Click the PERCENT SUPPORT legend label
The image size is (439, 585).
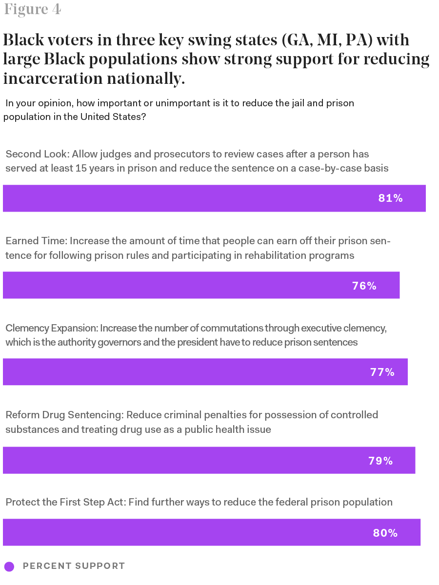pos(74,566)
